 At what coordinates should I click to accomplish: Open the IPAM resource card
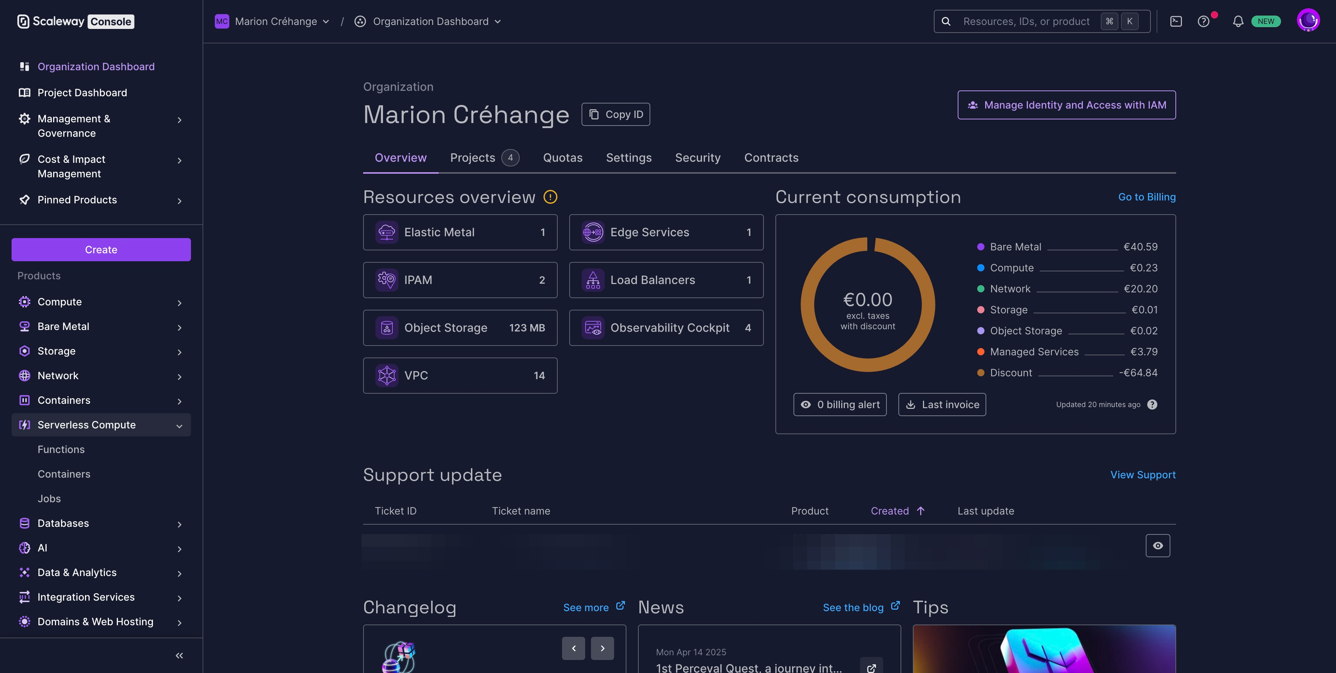tap(460, 280)
